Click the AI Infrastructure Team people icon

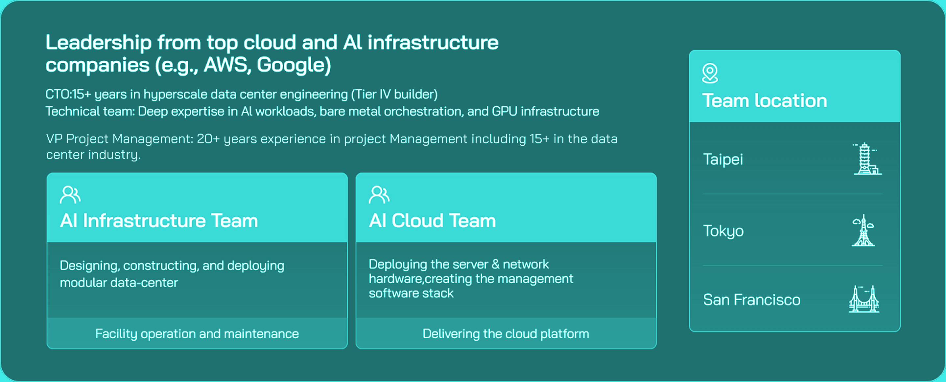tap(70, 195)
